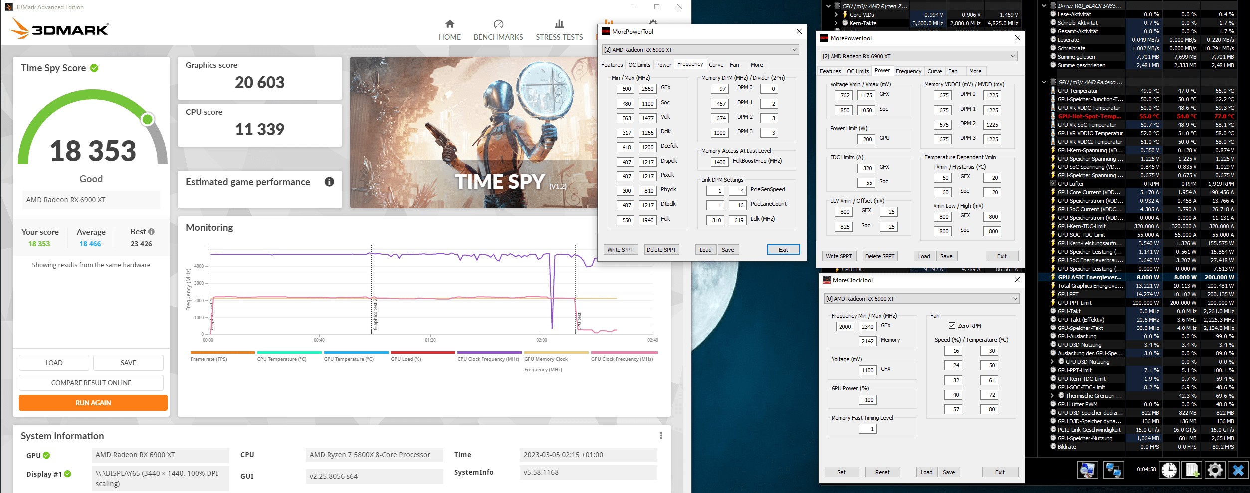Click the info icon beside Best score

[152, 231]
